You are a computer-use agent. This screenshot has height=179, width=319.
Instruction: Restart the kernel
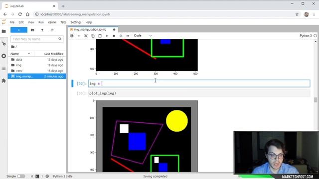[121, 36]
